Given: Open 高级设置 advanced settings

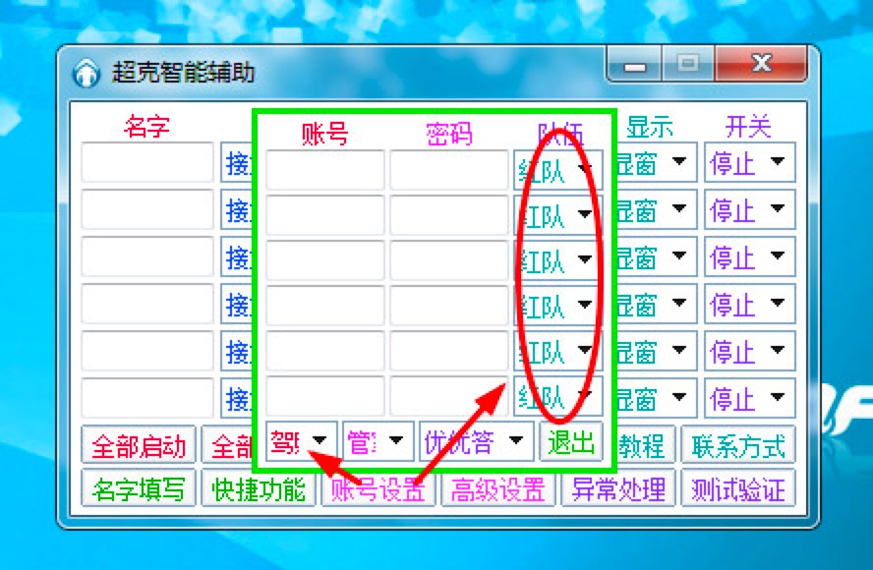Looking at the screenshot, I should tap(499, 488).
